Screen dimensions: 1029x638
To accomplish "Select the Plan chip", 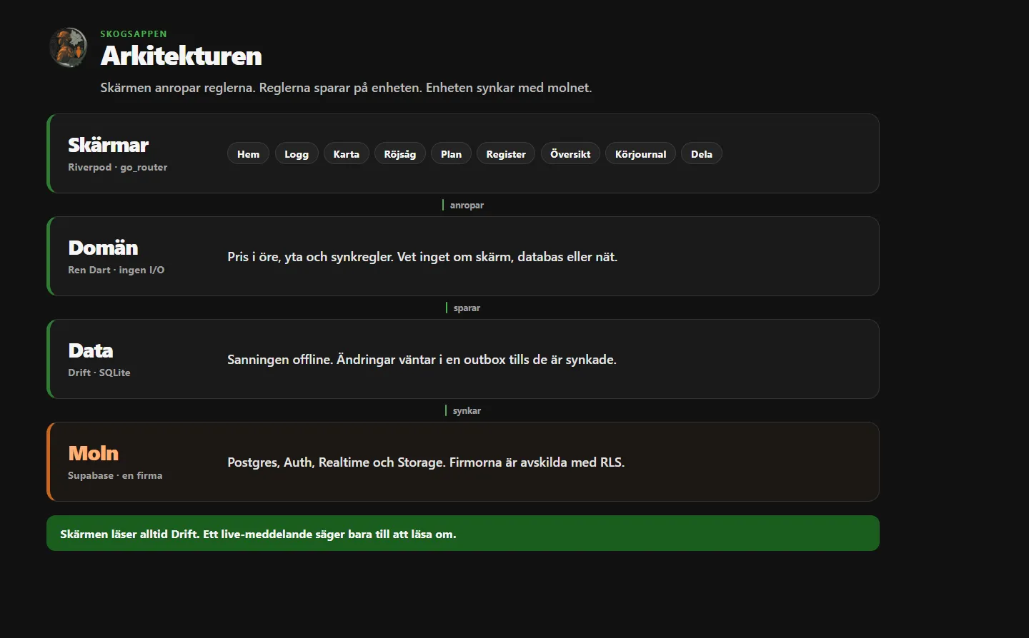I will [451, 153].
